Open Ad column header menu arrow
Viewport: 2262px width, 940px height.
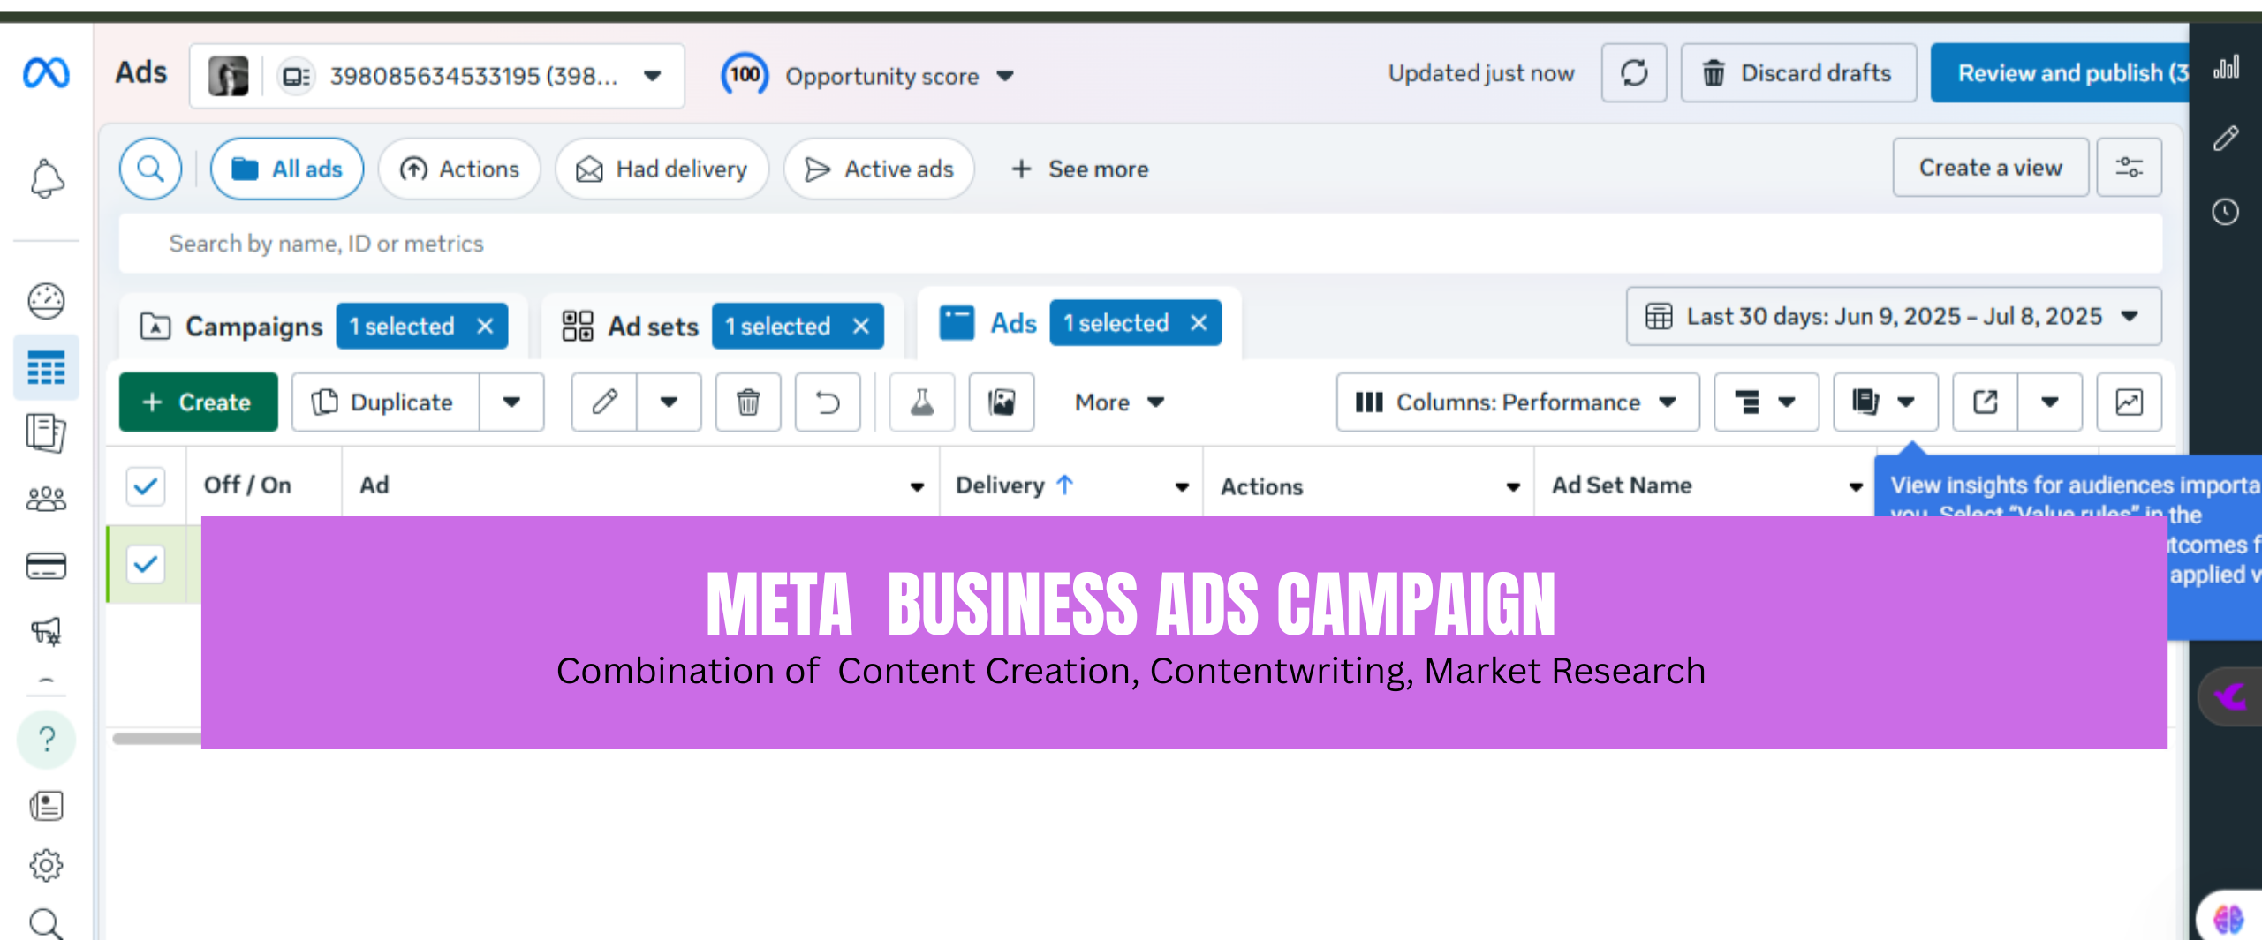(917, 486)
